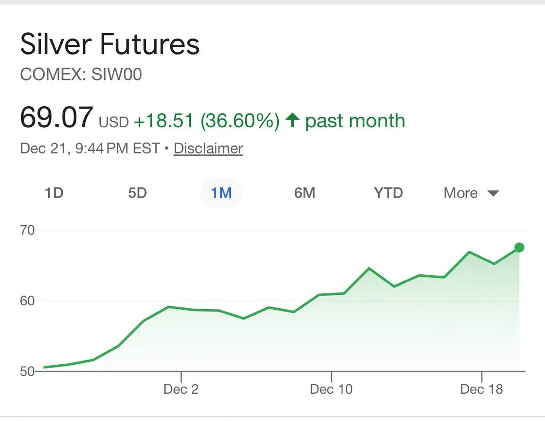Click the green endpoint dot on chart

coord(520,248)
